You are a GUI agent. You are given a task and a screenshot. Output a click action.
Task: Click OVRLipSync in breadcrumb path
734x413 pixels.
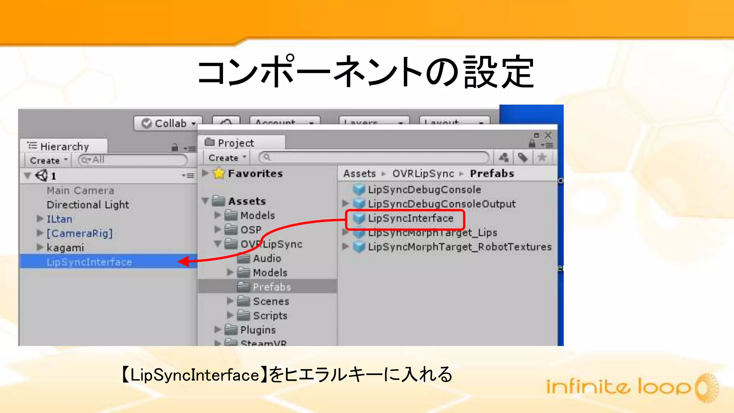(423, 174)
